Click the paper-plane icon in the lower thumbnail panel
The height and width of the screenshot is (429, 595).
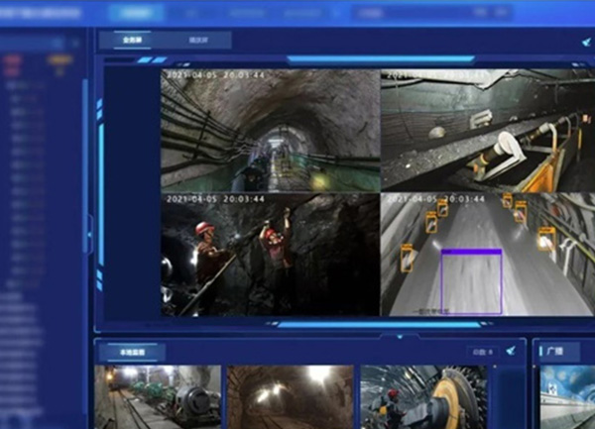point(511,351)
